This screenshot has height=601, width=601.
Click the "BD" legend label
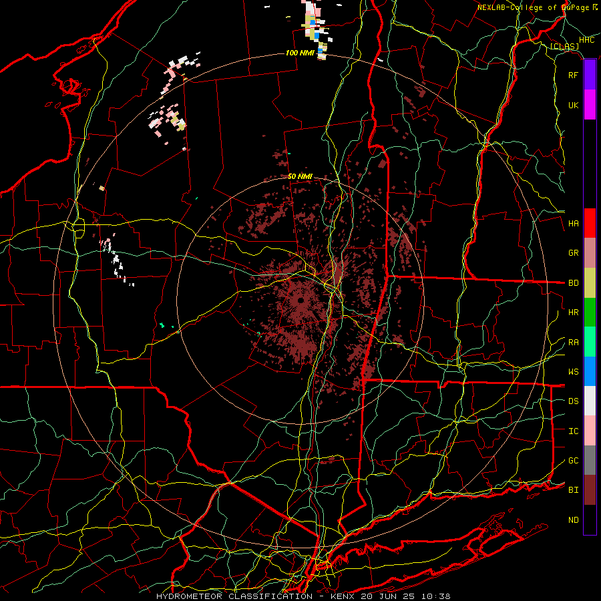[573, 283]
